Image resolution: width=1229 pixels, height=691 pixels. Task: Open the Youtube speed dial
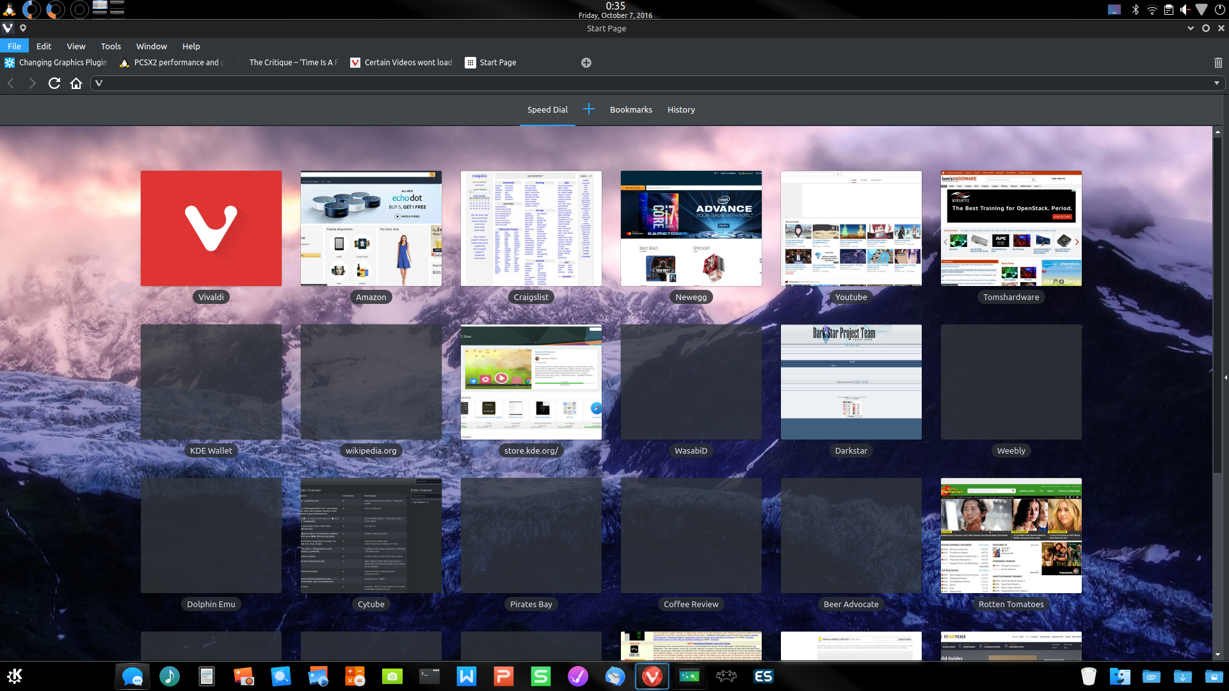[x=851, y=228]
